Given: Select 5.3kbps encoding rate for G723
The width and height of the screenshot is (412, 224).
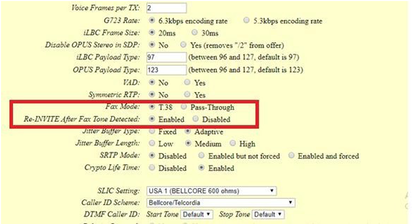Looking at the screenshot, I should [247, 21].
